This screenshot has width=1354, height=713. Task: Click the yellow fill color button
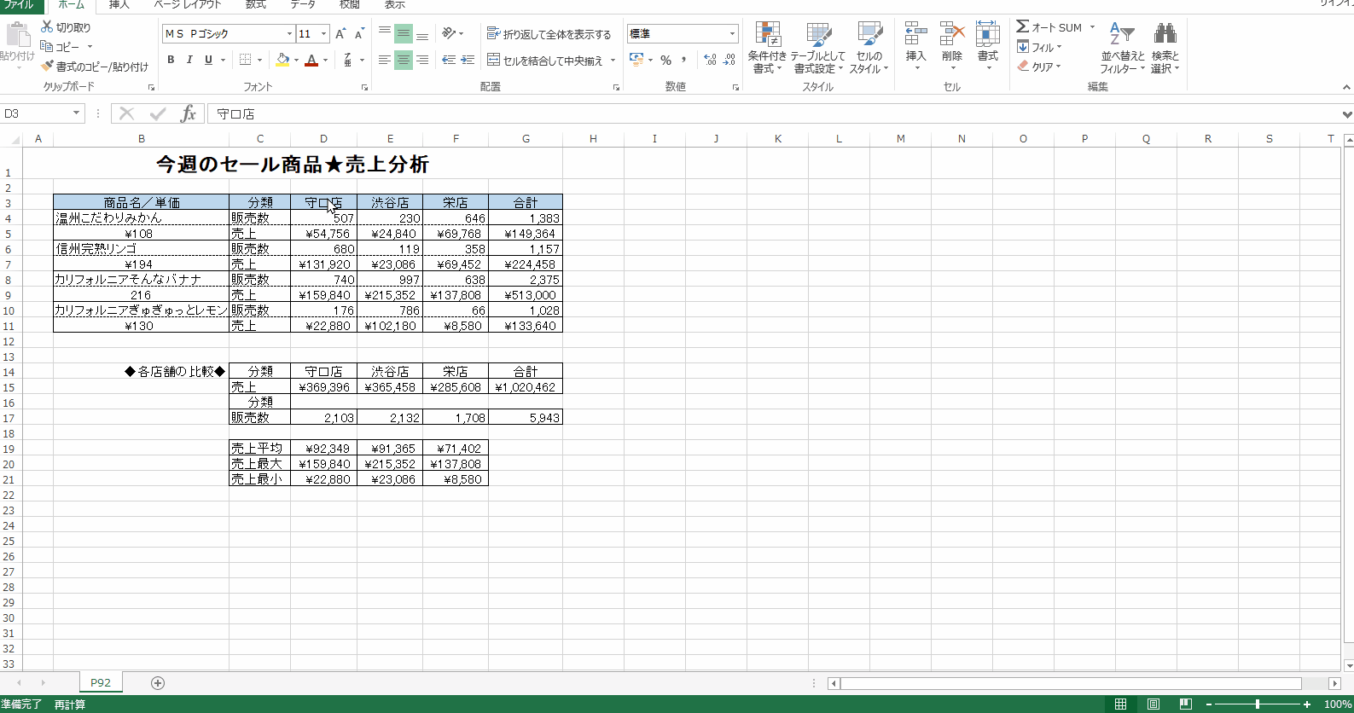tap(282, 60)
